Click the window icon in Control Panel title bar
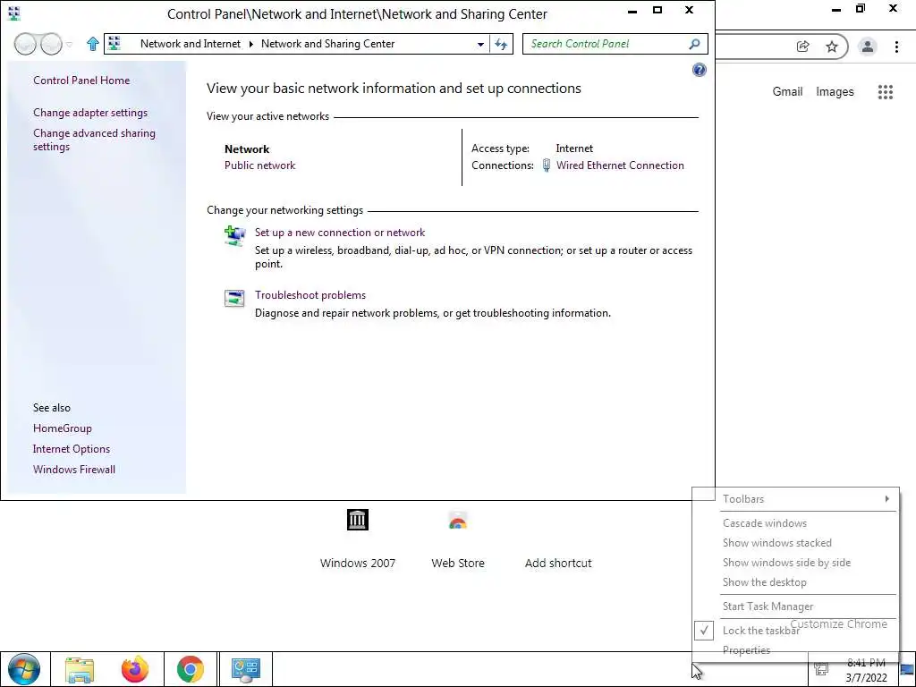Screen dimensions: 916x687 [14, 13]
